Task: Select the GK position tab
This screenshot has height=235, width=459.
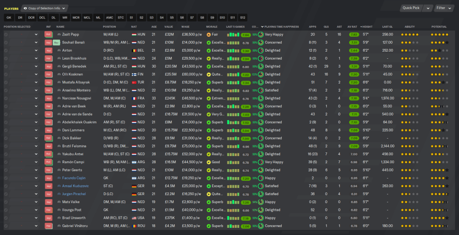Action: [9, 17]
